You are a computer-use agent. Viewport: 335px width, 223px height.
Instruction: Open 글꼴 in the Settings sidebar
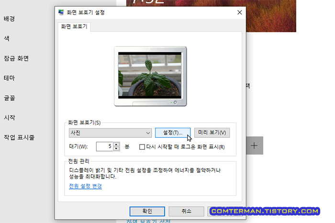click(x=9, y=98)
